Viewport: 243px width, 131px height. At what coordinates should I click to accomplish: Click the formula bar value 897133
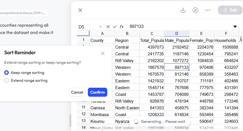tap(137, 27)
